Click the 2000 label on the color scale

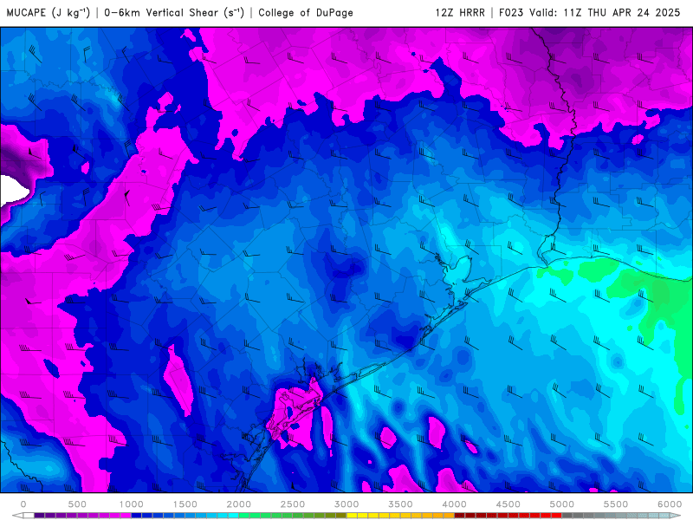239,504
